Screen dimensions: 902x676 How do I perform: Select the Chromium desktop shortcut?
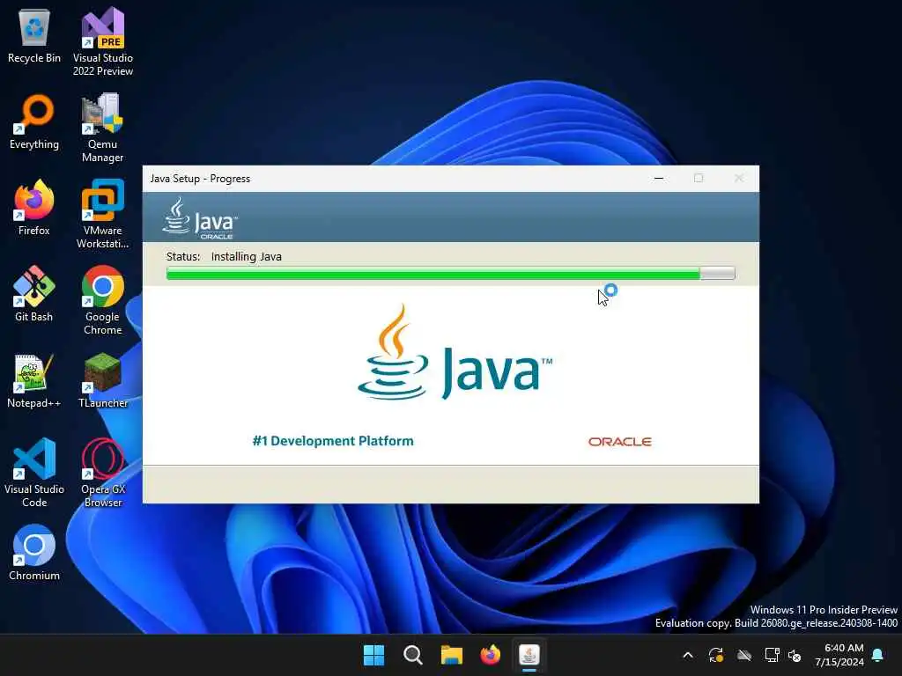pos(34,553)
